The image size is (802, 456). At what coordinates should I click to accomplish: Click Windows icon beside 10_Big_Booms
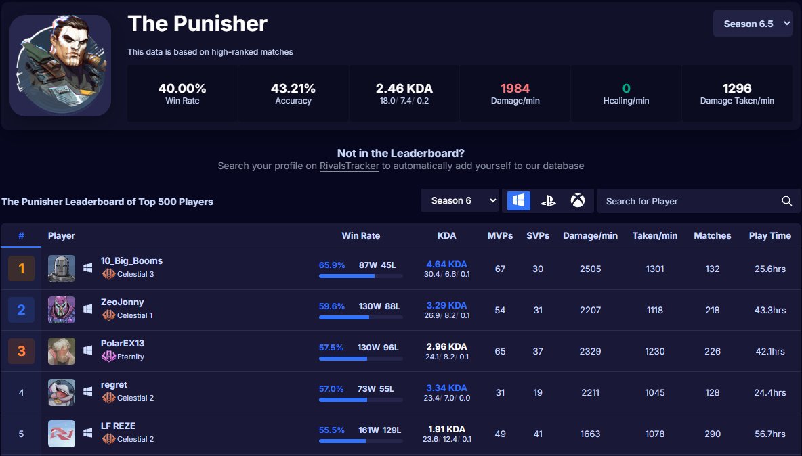click(88, 267)
